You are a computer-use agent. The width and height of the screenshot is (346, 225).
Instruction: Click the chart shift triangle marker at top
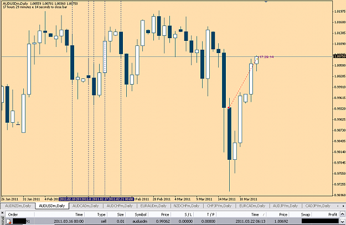[x=266, y=2]
